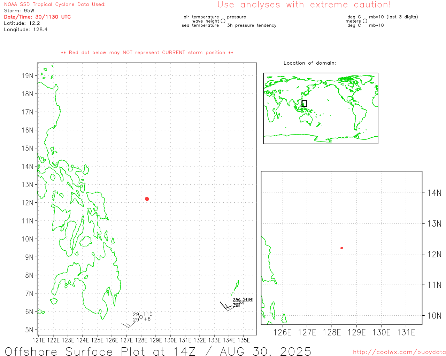Click '135E' longitude label on main map
Screen dimensions: 446x356
[x=244, y=340]
